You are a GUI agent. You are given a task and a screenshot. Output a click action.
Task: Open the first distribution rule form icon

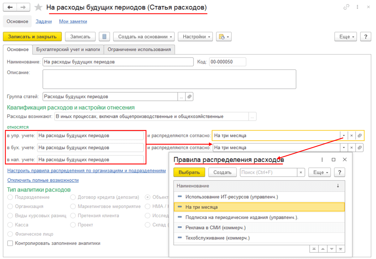pos(360,136)
